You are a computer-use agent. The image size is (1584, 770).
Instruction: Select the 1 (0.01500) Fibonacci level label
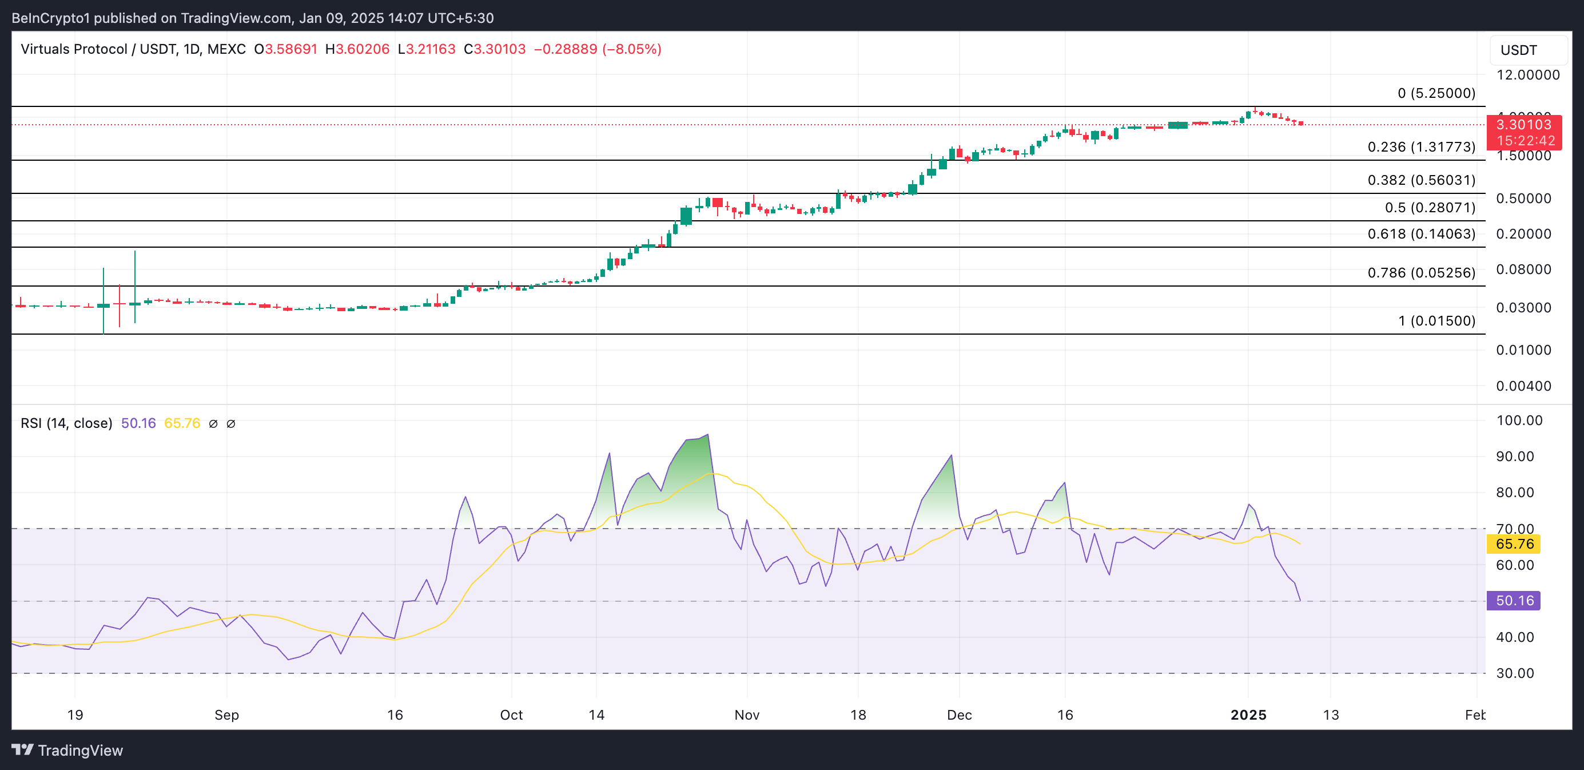point(1436,320)
